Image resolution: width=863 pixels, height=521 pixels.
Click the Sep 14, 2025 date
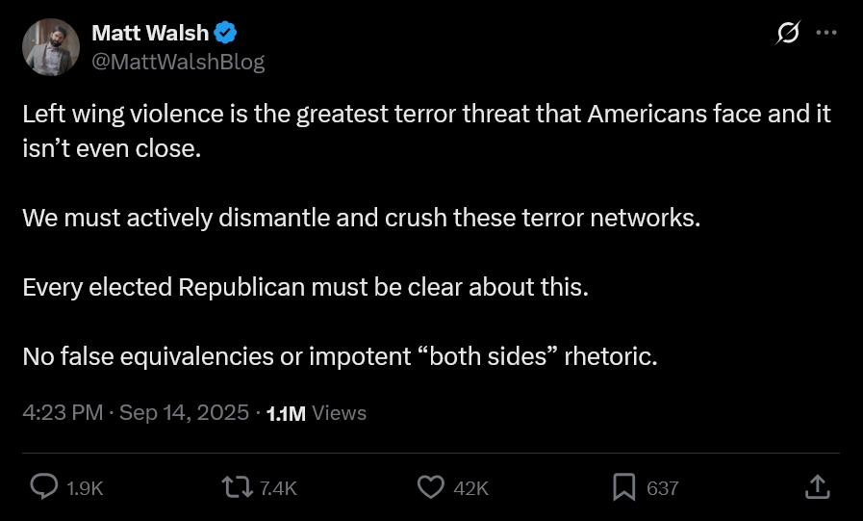(x=185, y=413)
